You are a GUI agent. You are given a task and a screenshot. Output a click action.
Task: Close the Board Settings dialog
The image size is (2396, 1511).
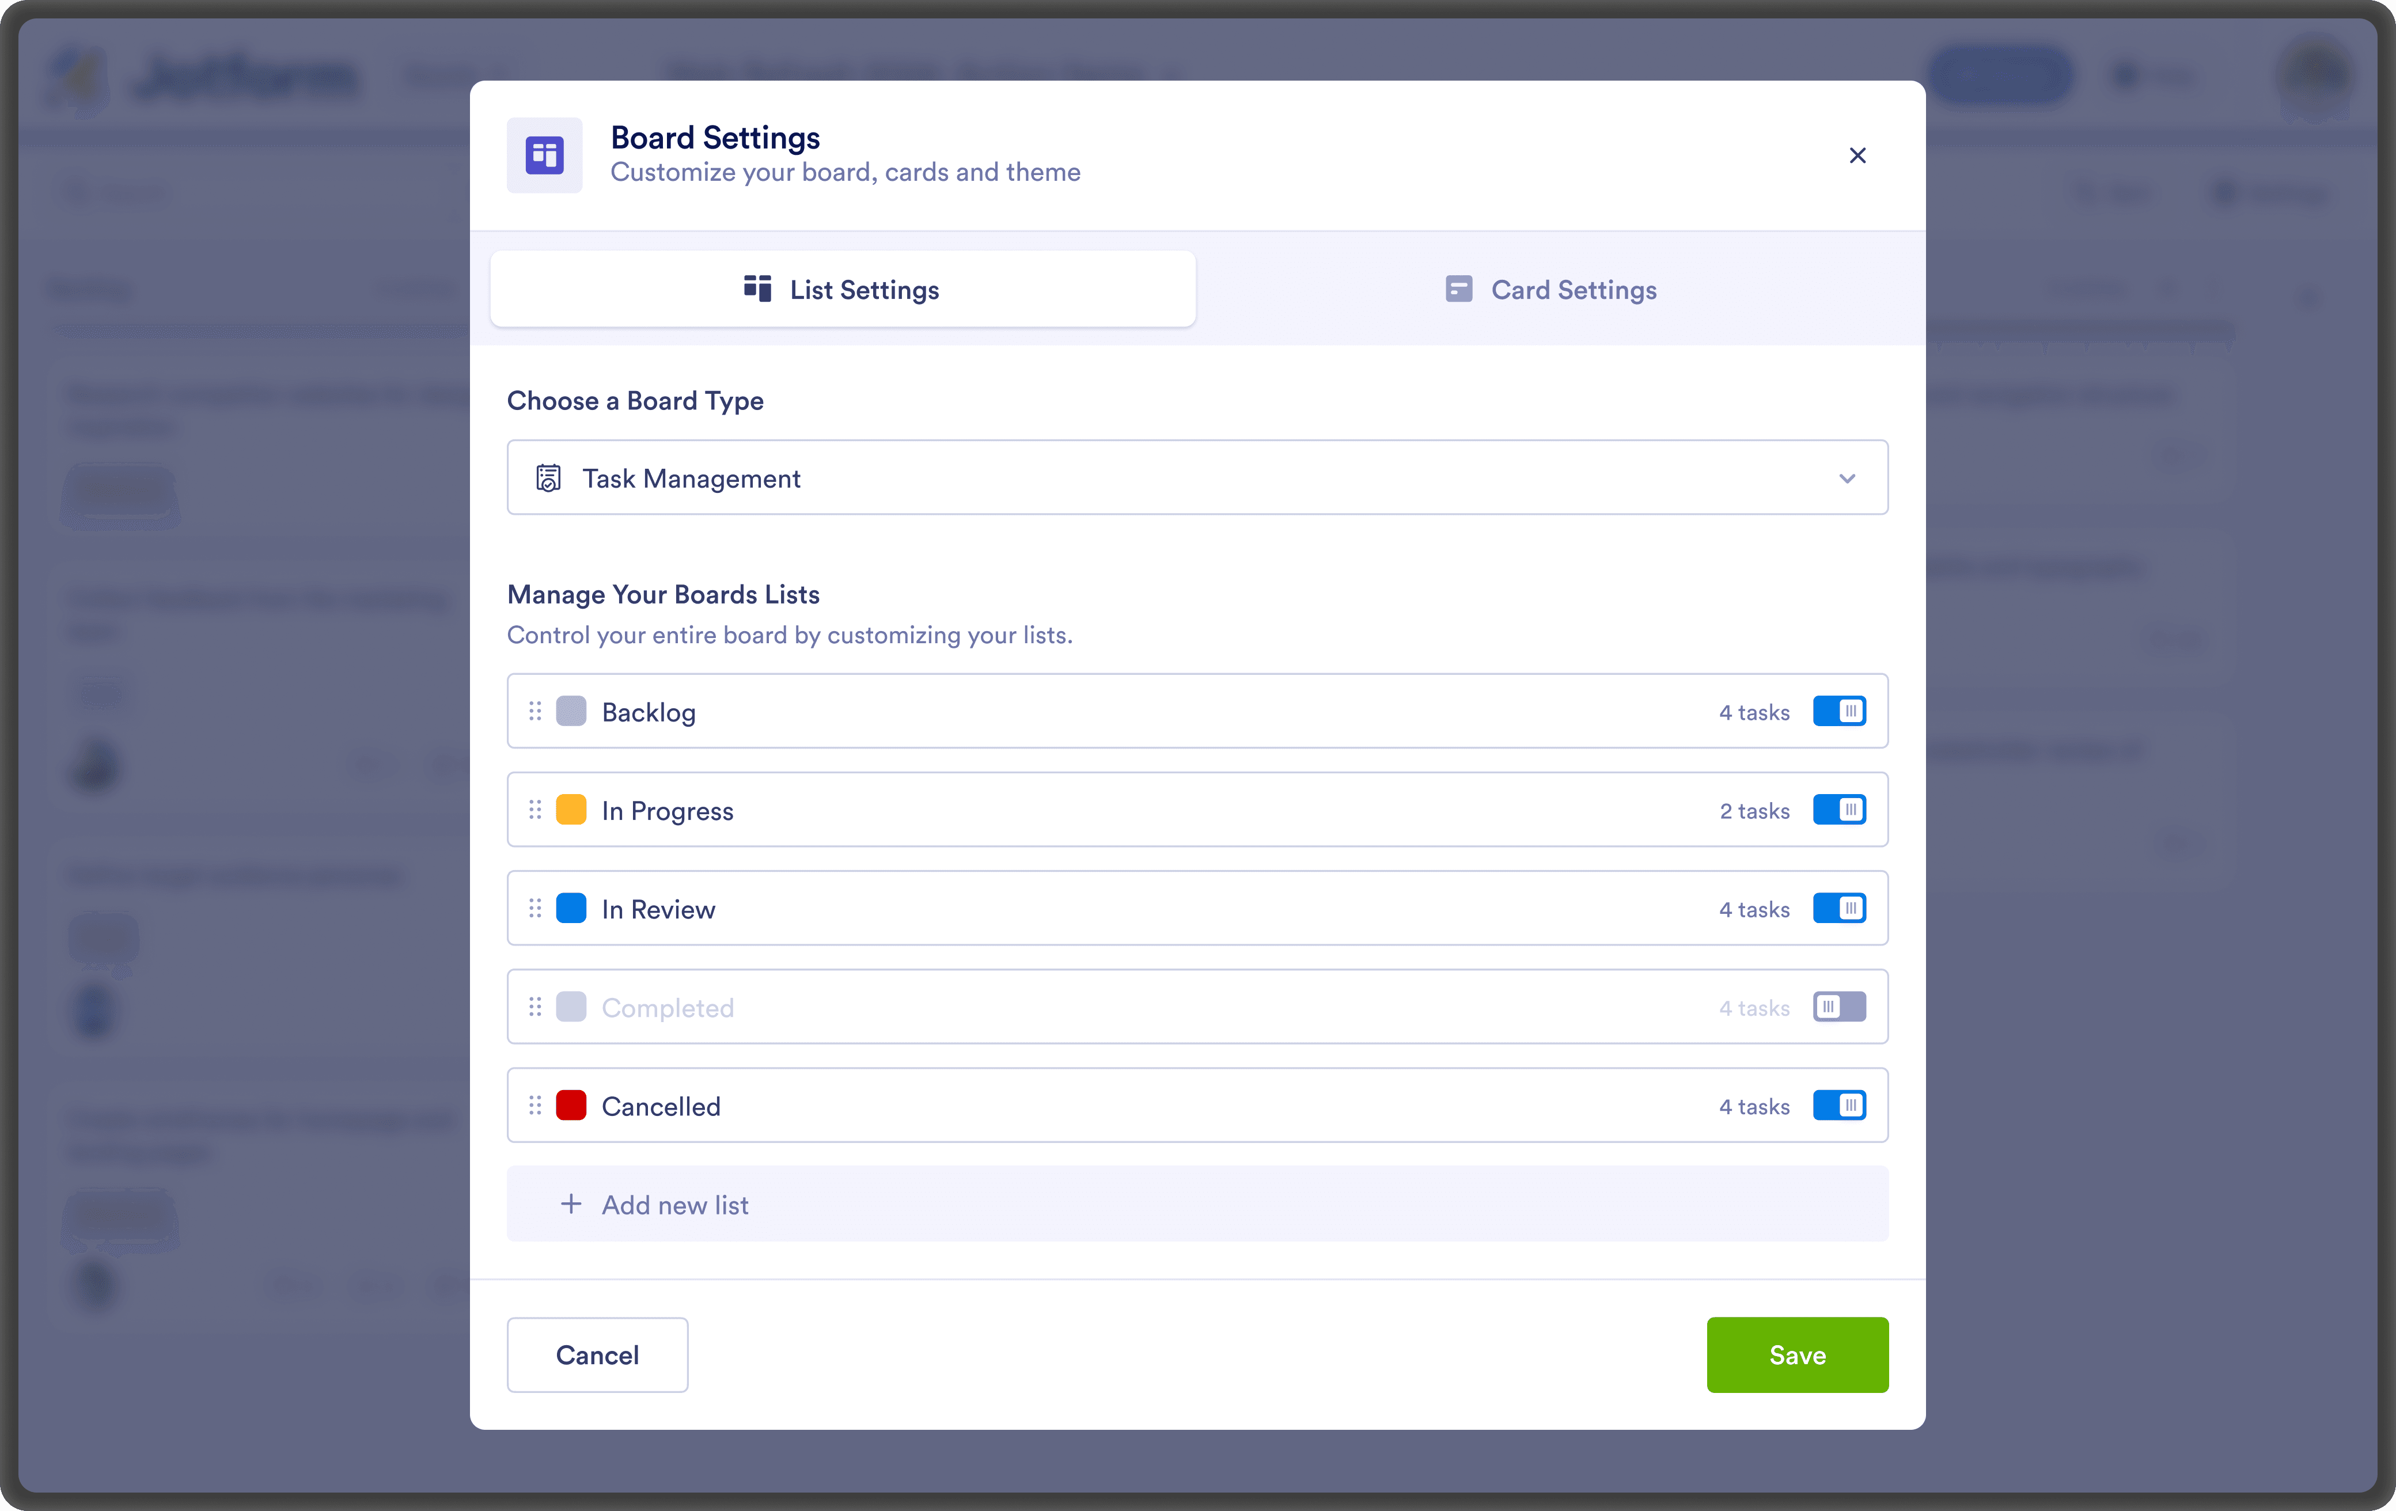1857,155
